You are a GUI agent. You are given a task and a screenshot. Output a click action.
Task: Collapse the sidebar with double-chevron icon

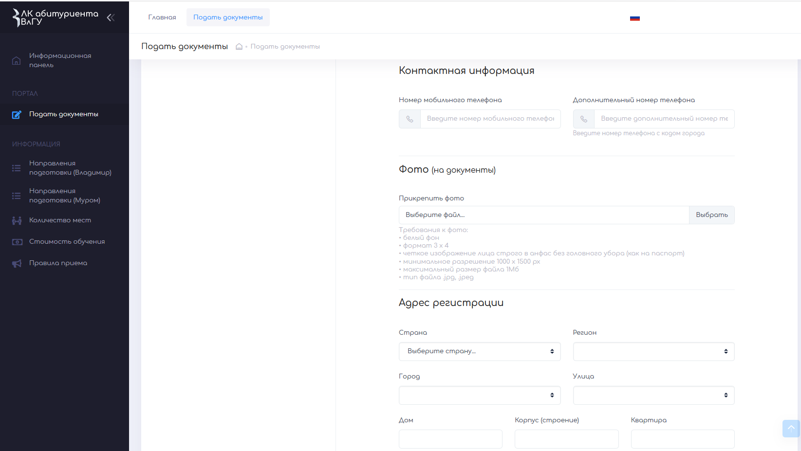tap(111, 18)
